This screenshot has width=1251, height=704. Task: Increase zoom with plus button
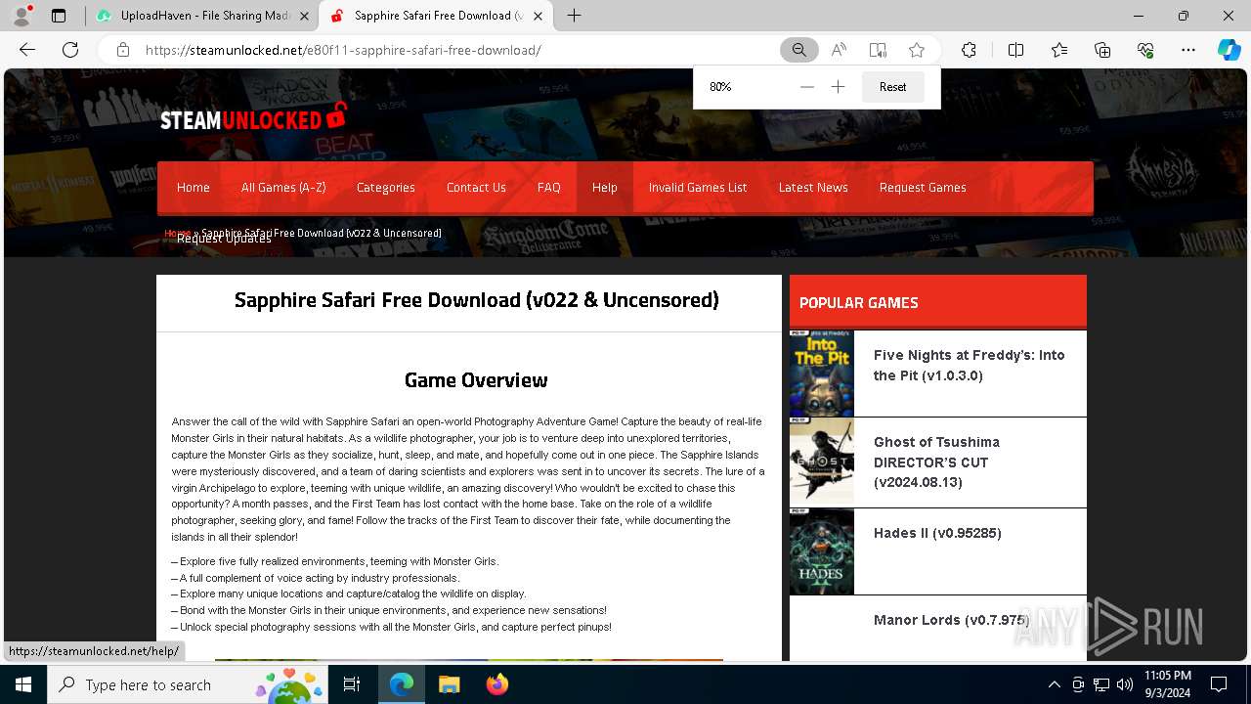pyautogui.click(x=838, y=87)
